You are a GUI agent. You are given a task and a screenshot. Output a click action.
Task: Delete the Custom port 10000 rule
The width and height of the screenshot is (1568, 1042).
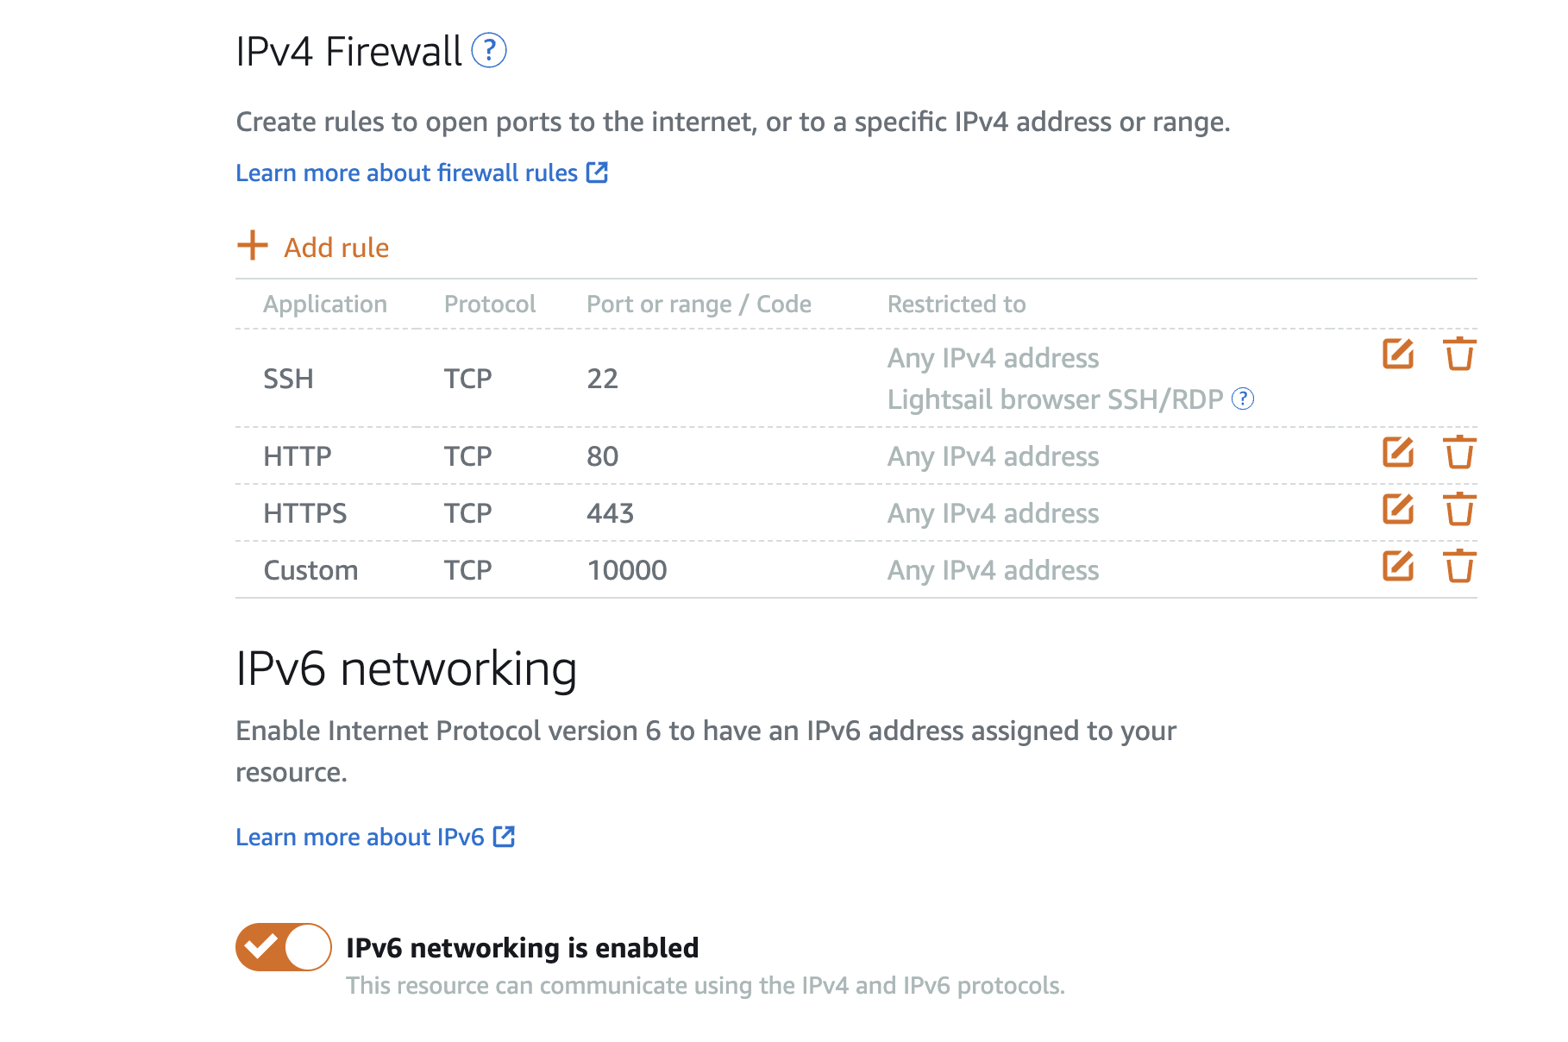tap(1458, 566)
